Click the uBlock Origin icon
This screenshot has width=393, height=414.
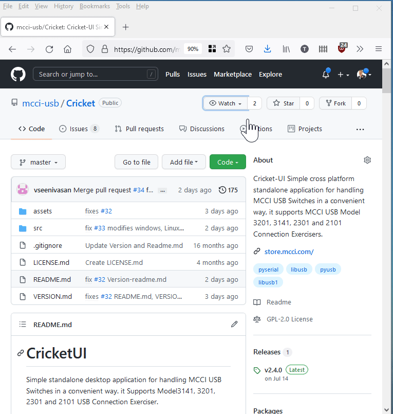pyautogui.click(x=342, y=48)
